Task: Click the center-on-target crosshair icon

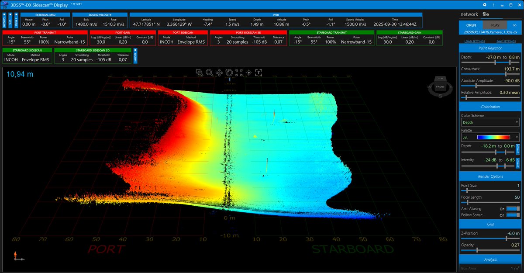Action: [x=249, y=73]
